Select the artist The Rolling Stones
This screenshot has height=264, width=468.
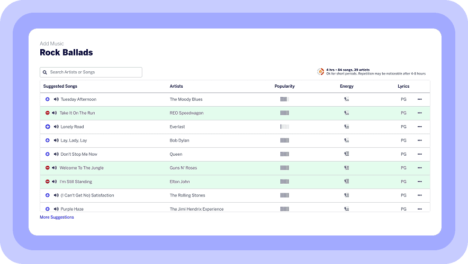coord(187,195)
